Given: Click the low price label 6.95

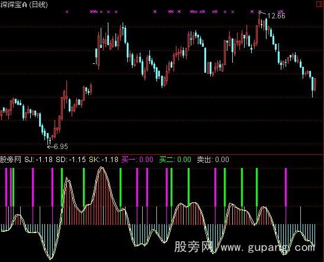Looking at the screenshot, I should 61,147.
